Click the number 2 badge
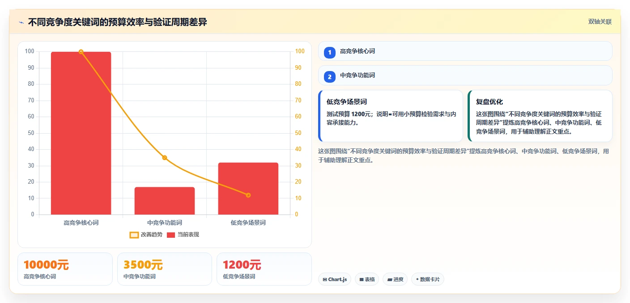This screenshot has height=303, width=630. click(330, 77)
